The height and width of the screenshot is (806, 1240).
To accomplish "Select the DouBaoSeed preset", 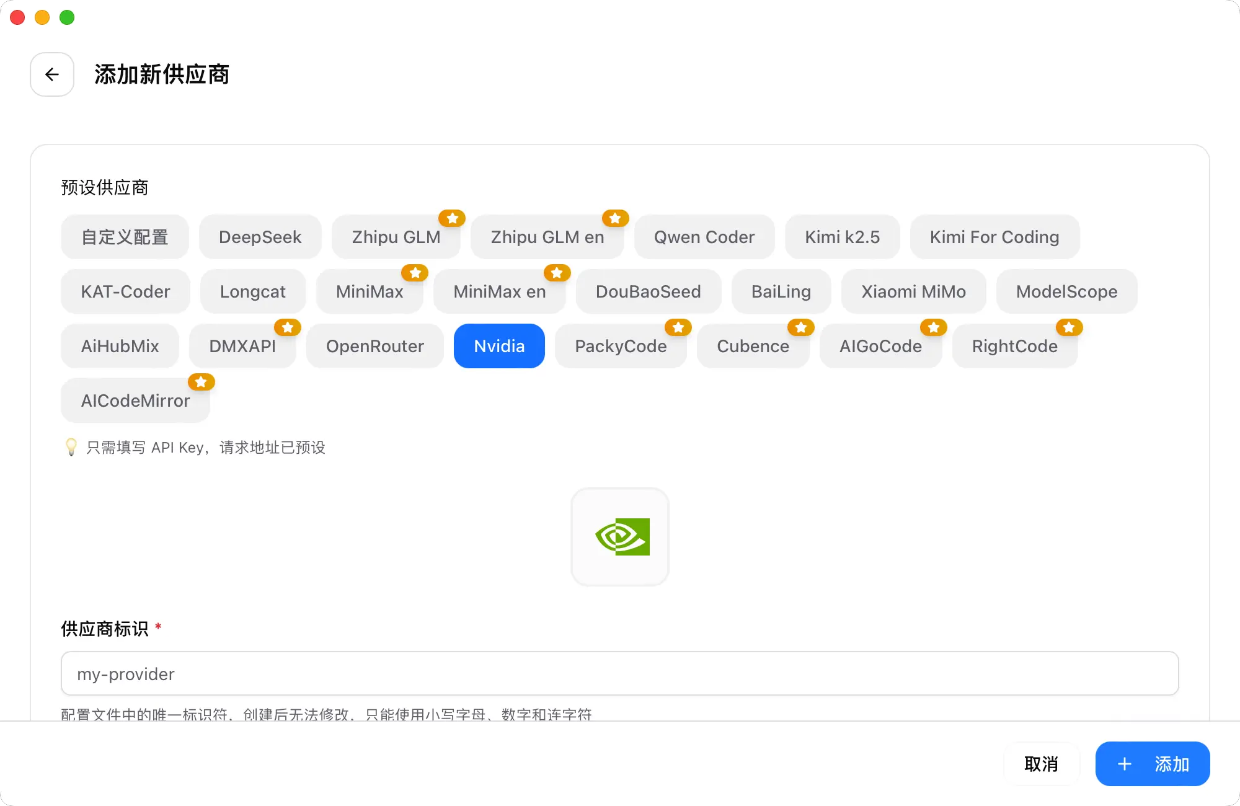I will click(x=648, y=291).
